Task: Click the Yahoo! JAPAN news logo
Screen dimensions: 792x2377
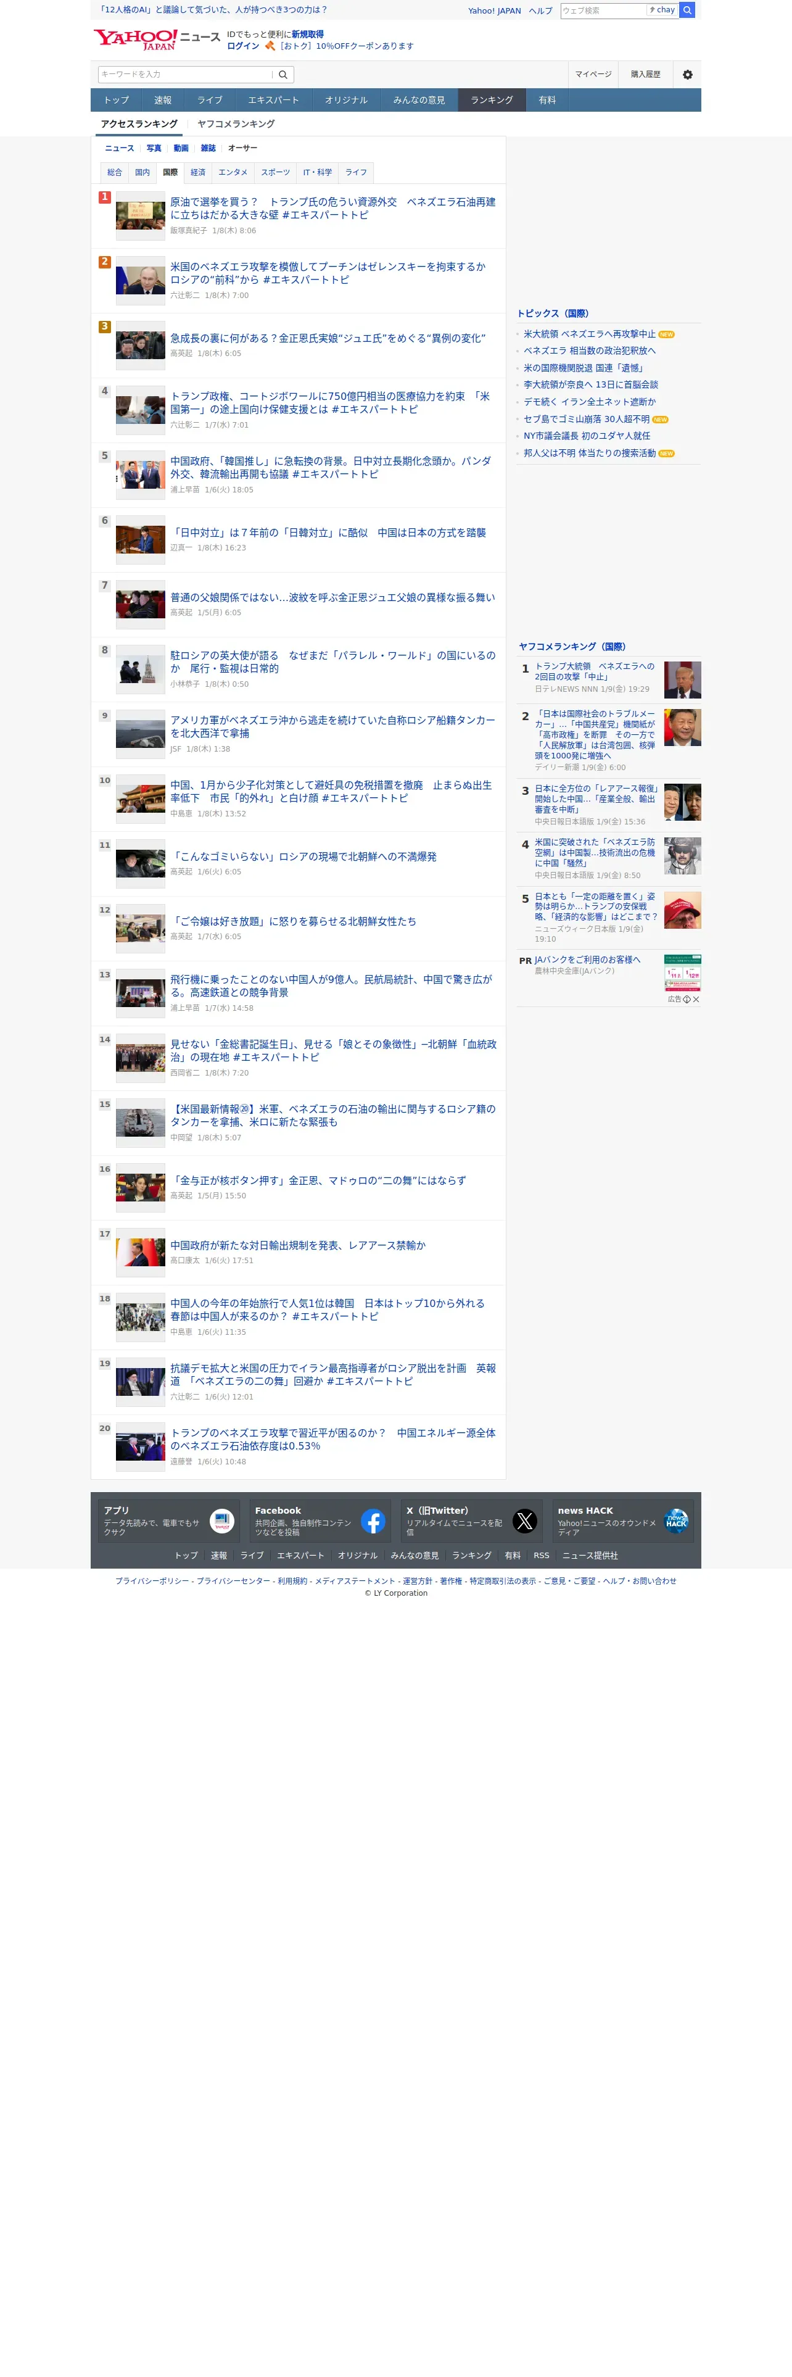Action: 156,39
